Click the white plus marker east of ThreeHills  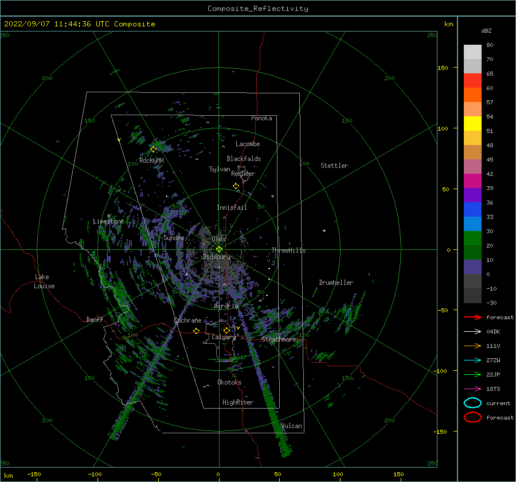tap(324, 230)
